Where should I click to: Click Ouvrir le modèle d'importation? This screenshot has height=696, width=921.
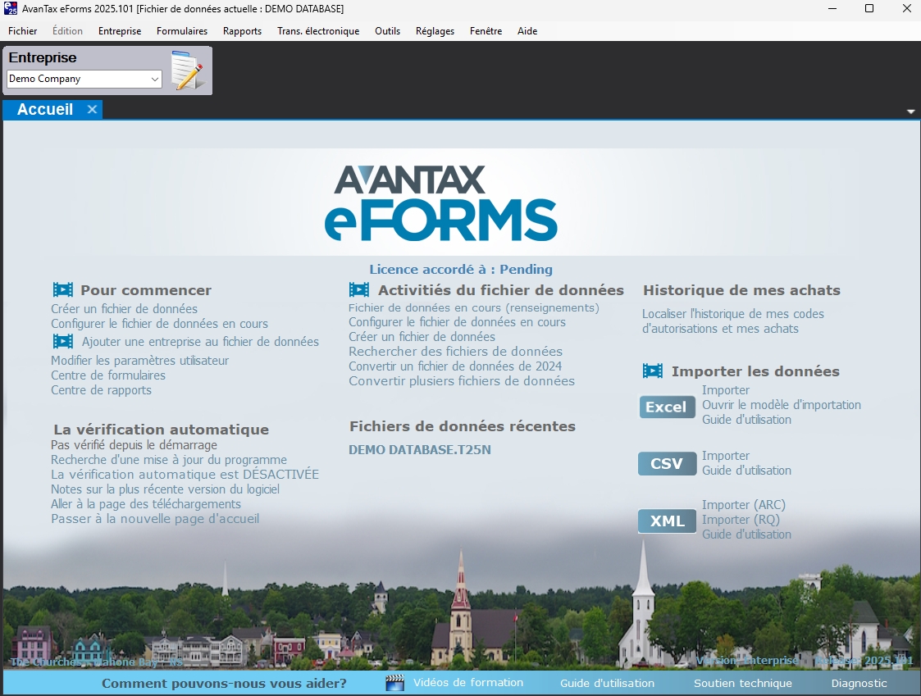coord(782,405)
